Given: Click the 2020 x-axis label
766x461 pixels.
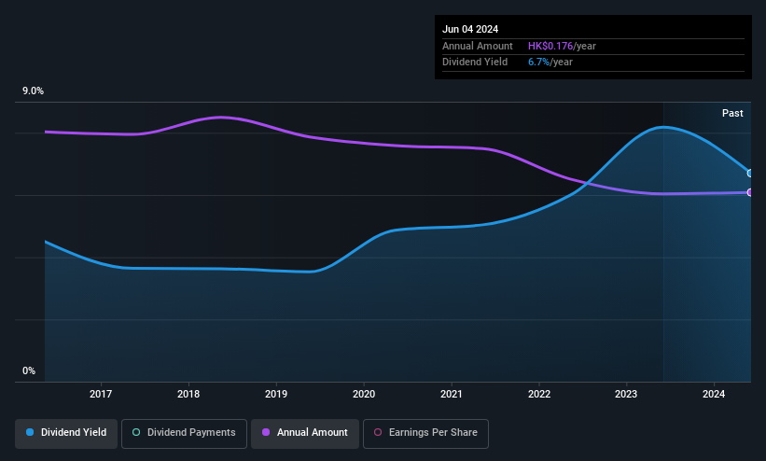Looking at the screenshot, I should [364, 394].
